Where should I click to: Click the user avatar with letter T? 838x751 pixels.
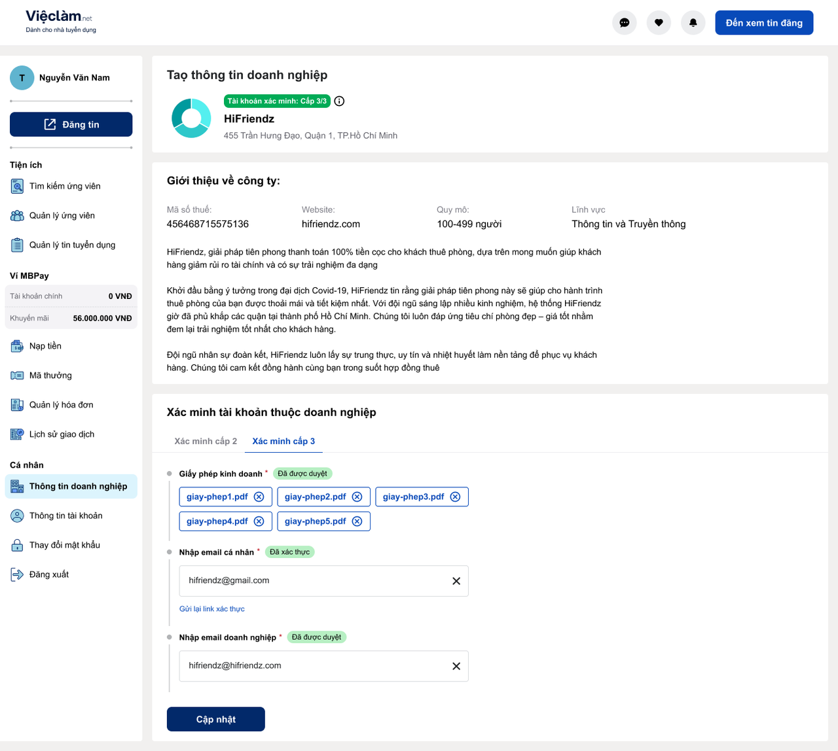click(22, 77)
